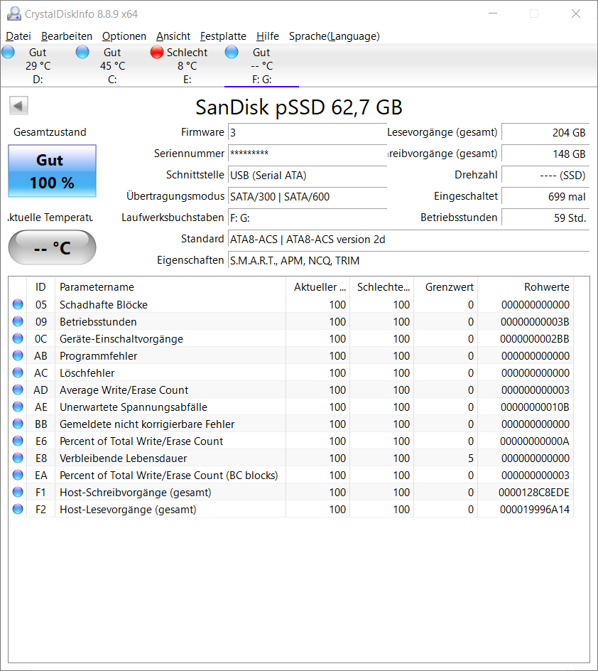The image size is (598, 671).
Task: Click the blue status orb for drive F: G:
Action: click(x=232, y=52)
